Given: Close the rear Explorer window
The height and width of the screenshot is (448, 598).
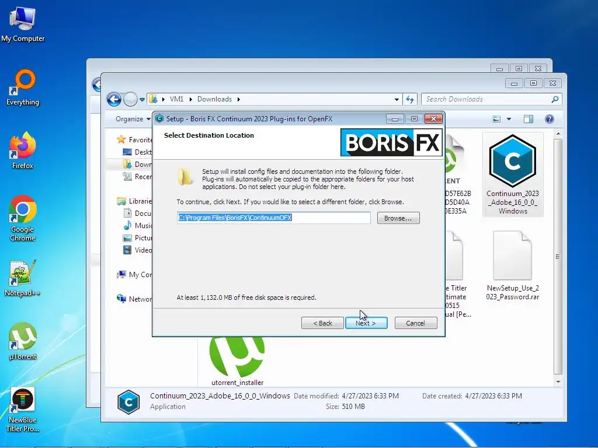Looking at the screenshot, I should pyautogui.click(x=538, y=69).
